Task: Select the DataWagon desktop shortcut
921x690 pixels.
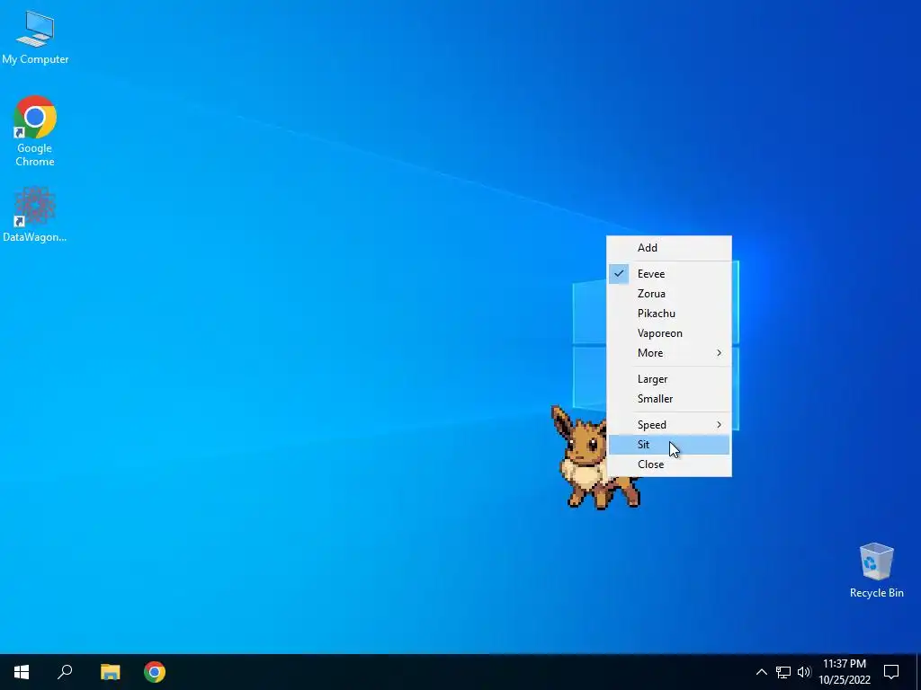Action: point(35,214)
